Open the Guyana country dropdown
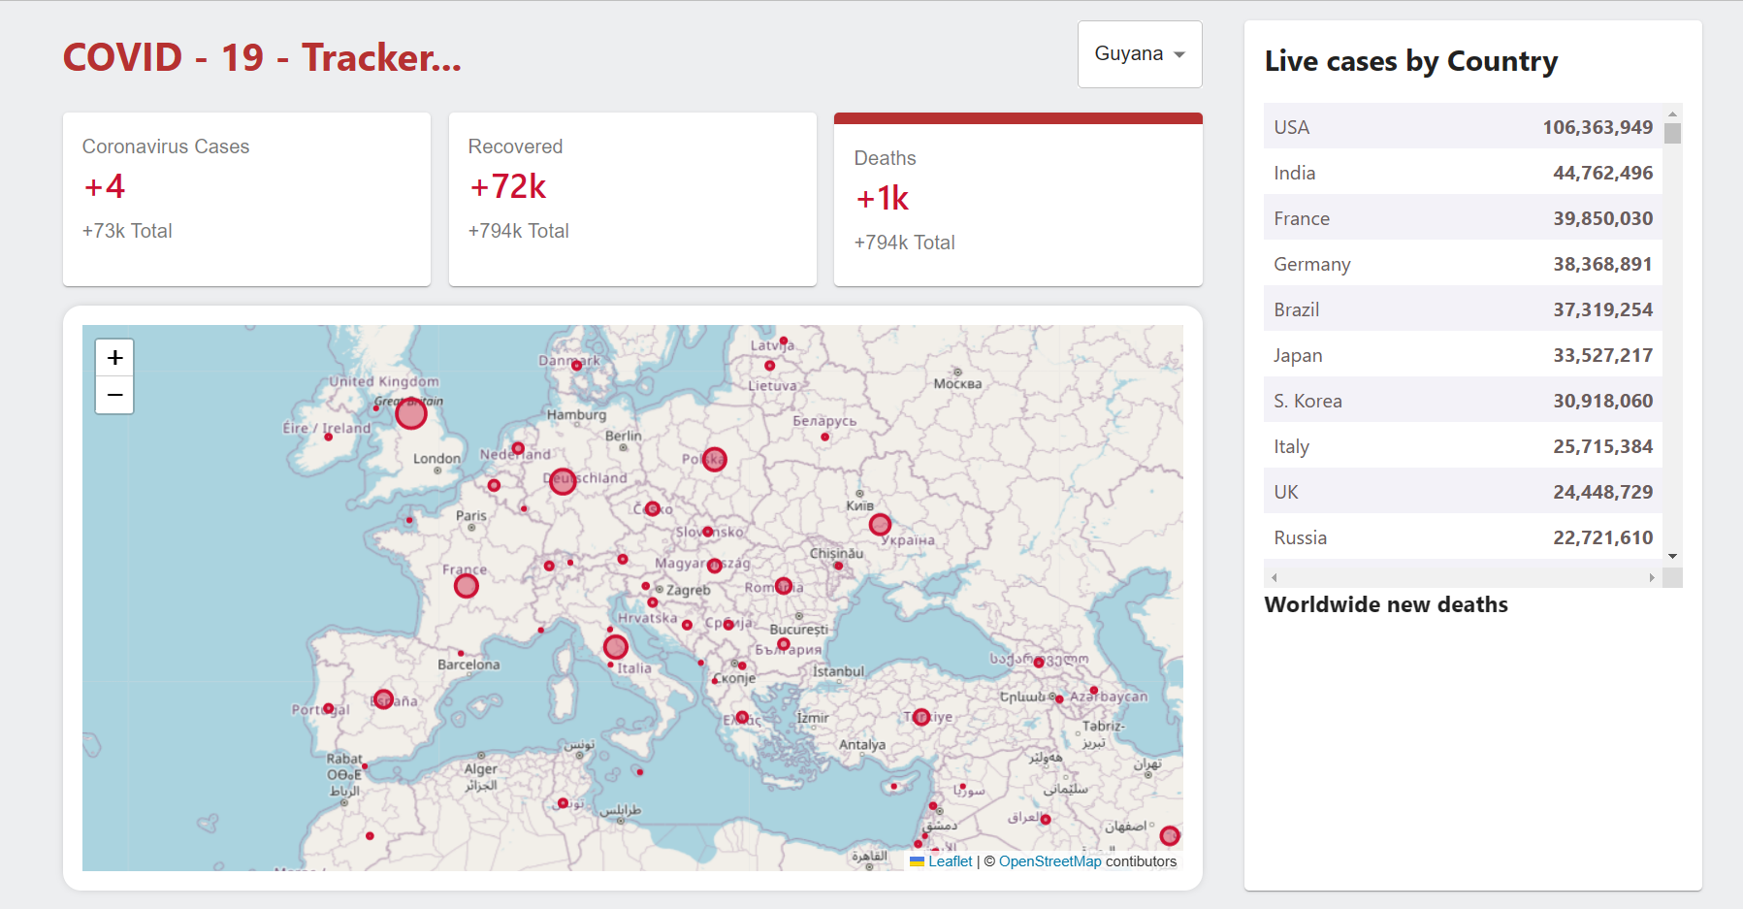The height and width of the screenshot is (909, 1743). [x=1140, y=54]
